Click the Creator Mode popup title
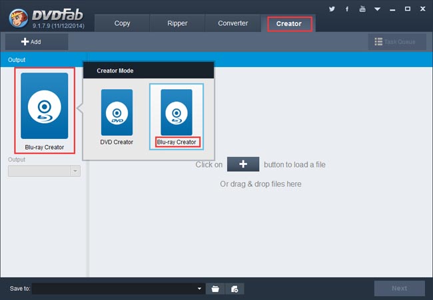 pyautogui.click(x=115, y=71)
